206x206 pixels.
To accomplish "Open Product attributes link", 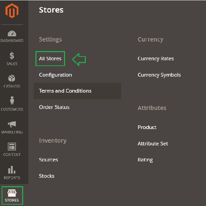I will pos(147,127).
